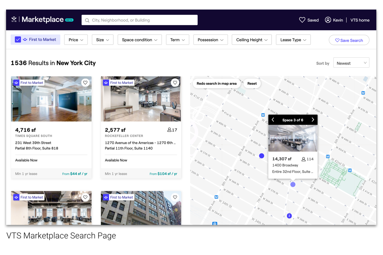Go to next space in map popup
Image resolution: width=383 pixels, height=255 pixels.
(x=313, y=120)
